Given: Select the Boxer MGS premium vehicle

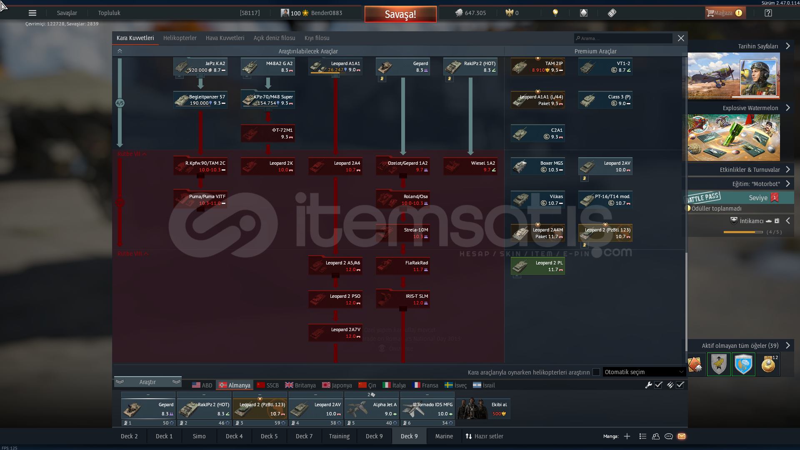Looking at the screenshot, I should 538,166.
